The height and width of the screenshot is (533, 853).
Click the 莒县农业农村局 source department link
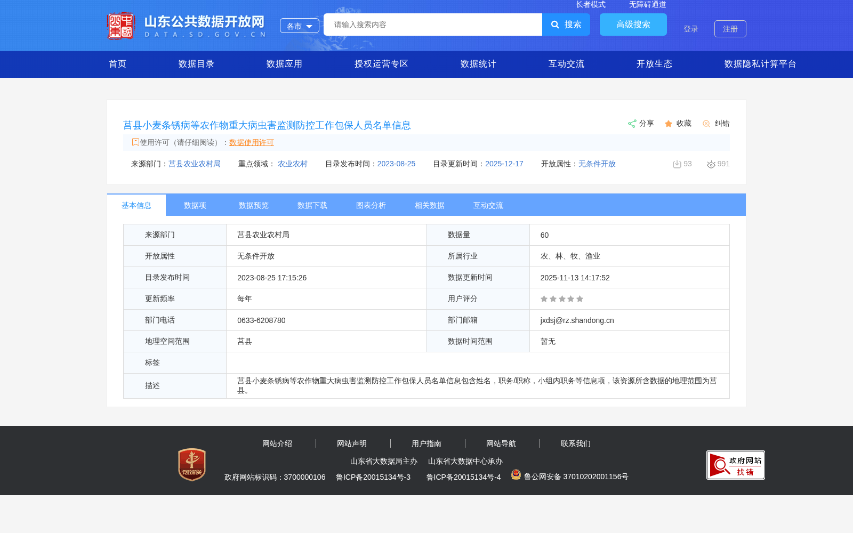pyautogui.click(x=195, y=164)
